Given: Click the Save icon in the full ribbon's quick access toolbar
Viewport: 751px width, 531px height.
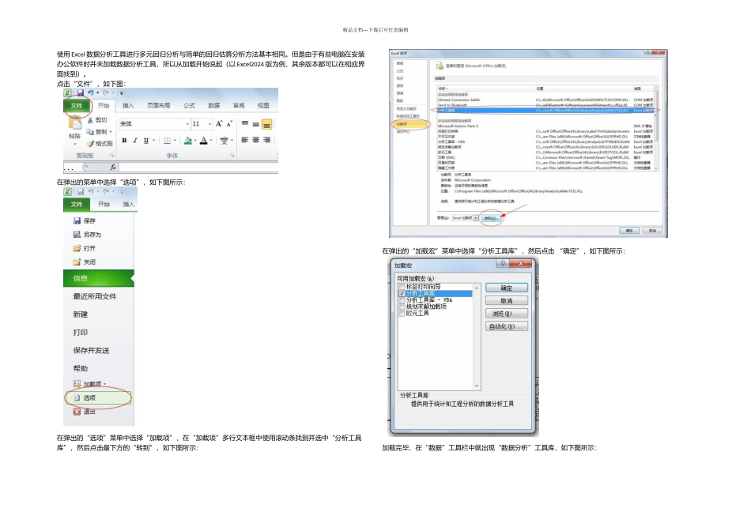Looking at the screenshot, I should point(80,92).
